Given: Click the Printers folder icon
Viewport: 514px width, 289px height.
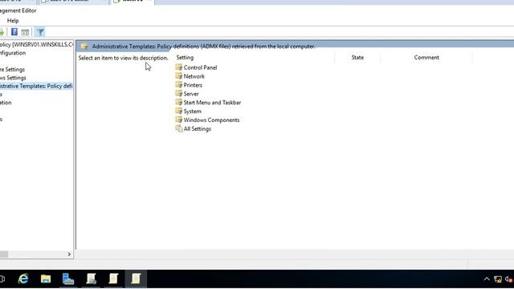Looking at the screenshot, I should pyautogui.click(x=178, y=85).
